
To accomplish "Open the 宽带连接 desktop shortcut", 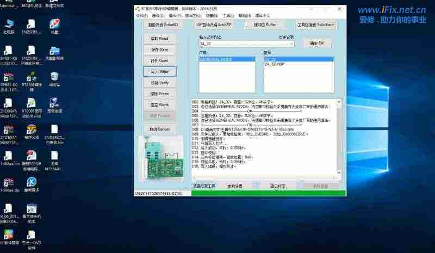I will point(54,103).
